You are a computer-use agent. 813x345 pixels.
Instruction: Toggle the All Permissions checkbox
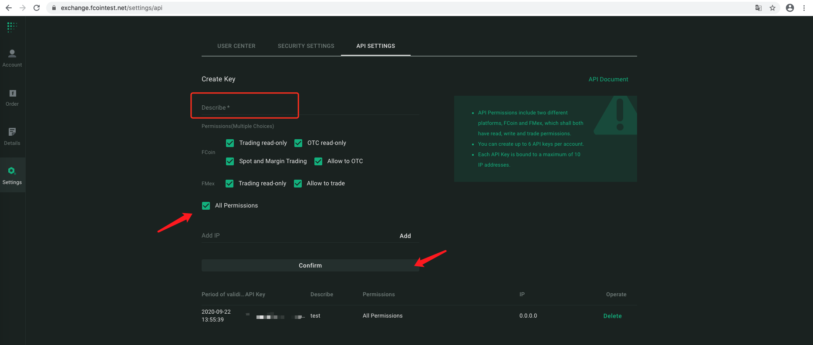coord(206,206)
